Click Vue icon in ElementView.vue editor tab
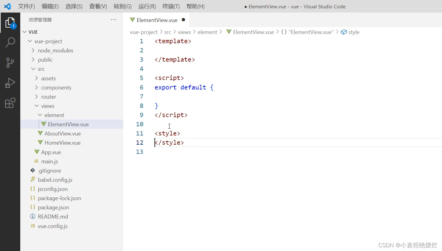Image resolution: width=442 pixels, height=251 pixels. tap(132, 20)
